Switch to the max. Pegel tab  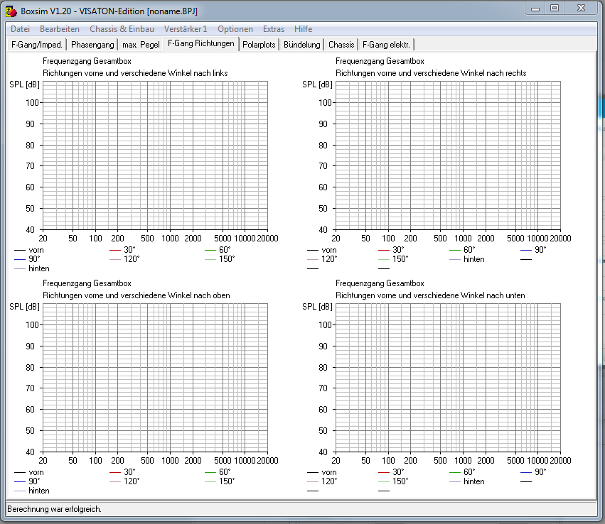(141, 44)
